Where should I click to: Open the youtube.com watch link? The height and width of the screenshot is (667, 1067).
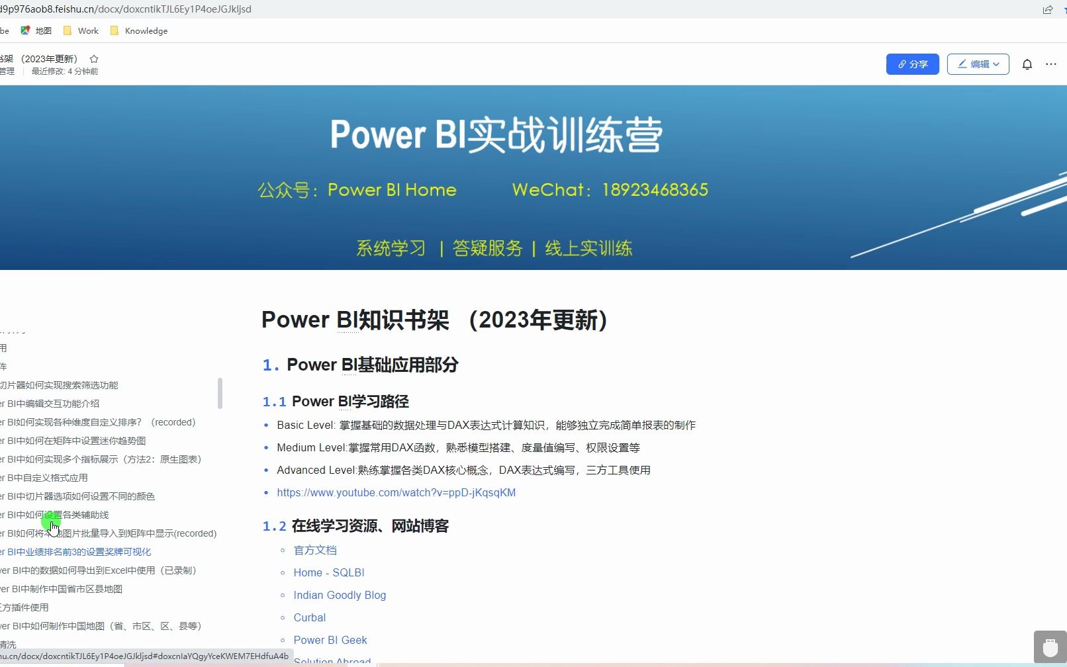click(x=396, y=493)
